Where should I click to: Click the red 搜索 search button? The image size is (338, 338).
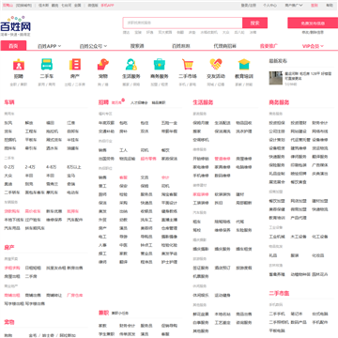click(254, 23)
